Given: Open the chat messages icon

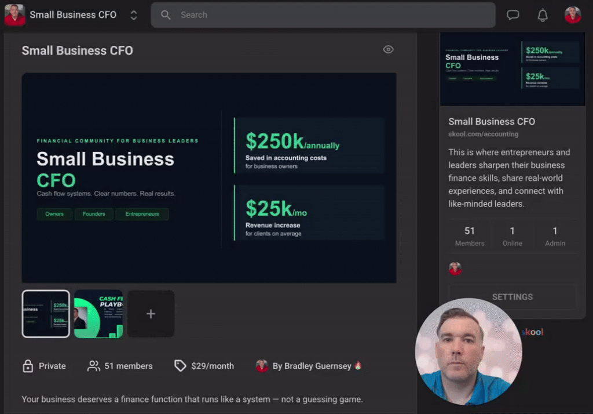Looking at the screenshot, I should pyautogui.click(x=513, y=14).
